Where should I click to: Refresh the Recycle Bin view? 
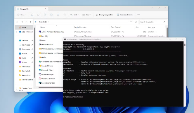point(136,22)
